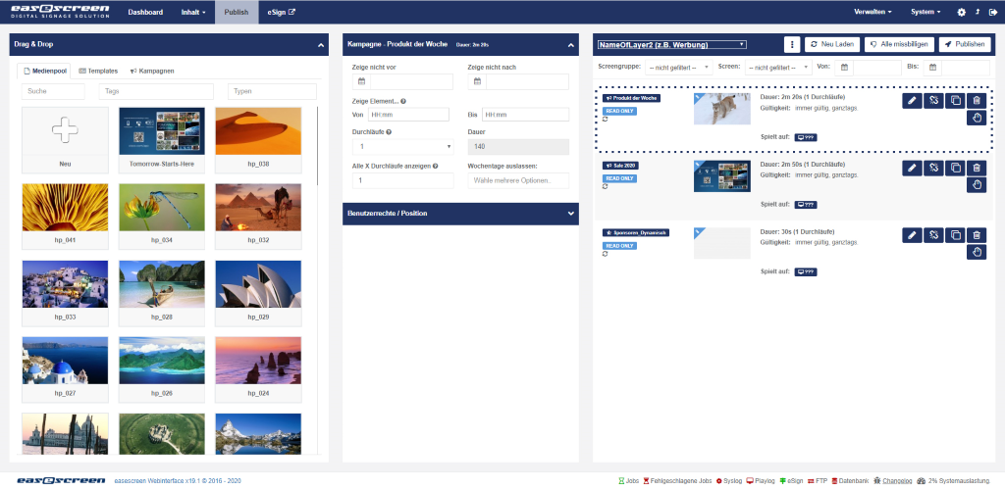Open settings via the gear icon

pos(961,12)
